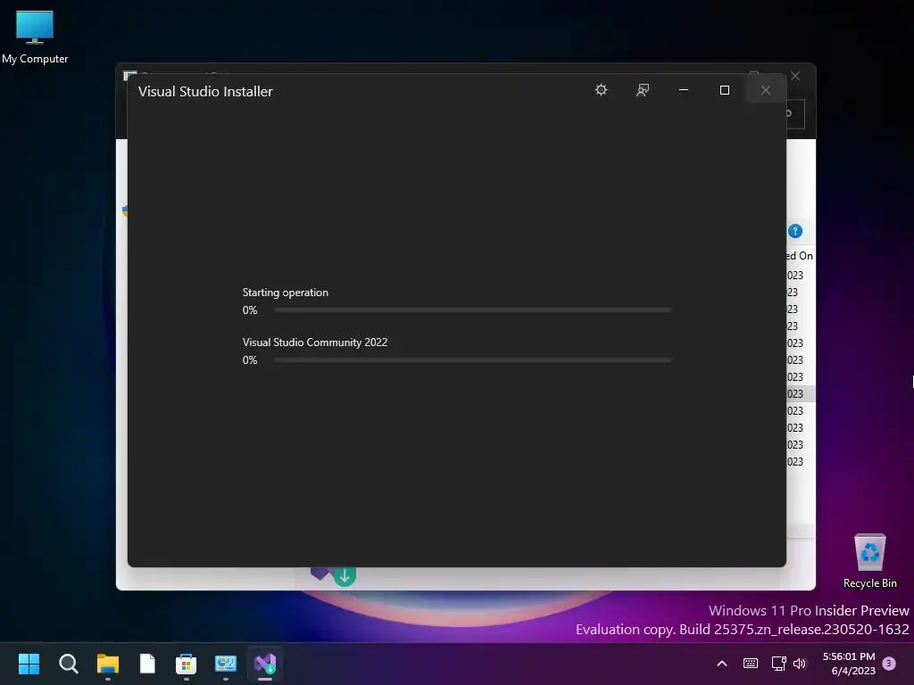Image resolution: width=914 pixels, height=685 pixels.
Task: Click the Visual Studio Installer title text
Action: 205,92
